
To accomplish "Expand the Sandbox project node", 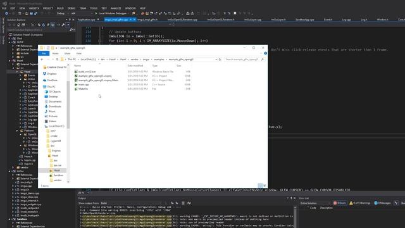I will click(x=10, y=219).
